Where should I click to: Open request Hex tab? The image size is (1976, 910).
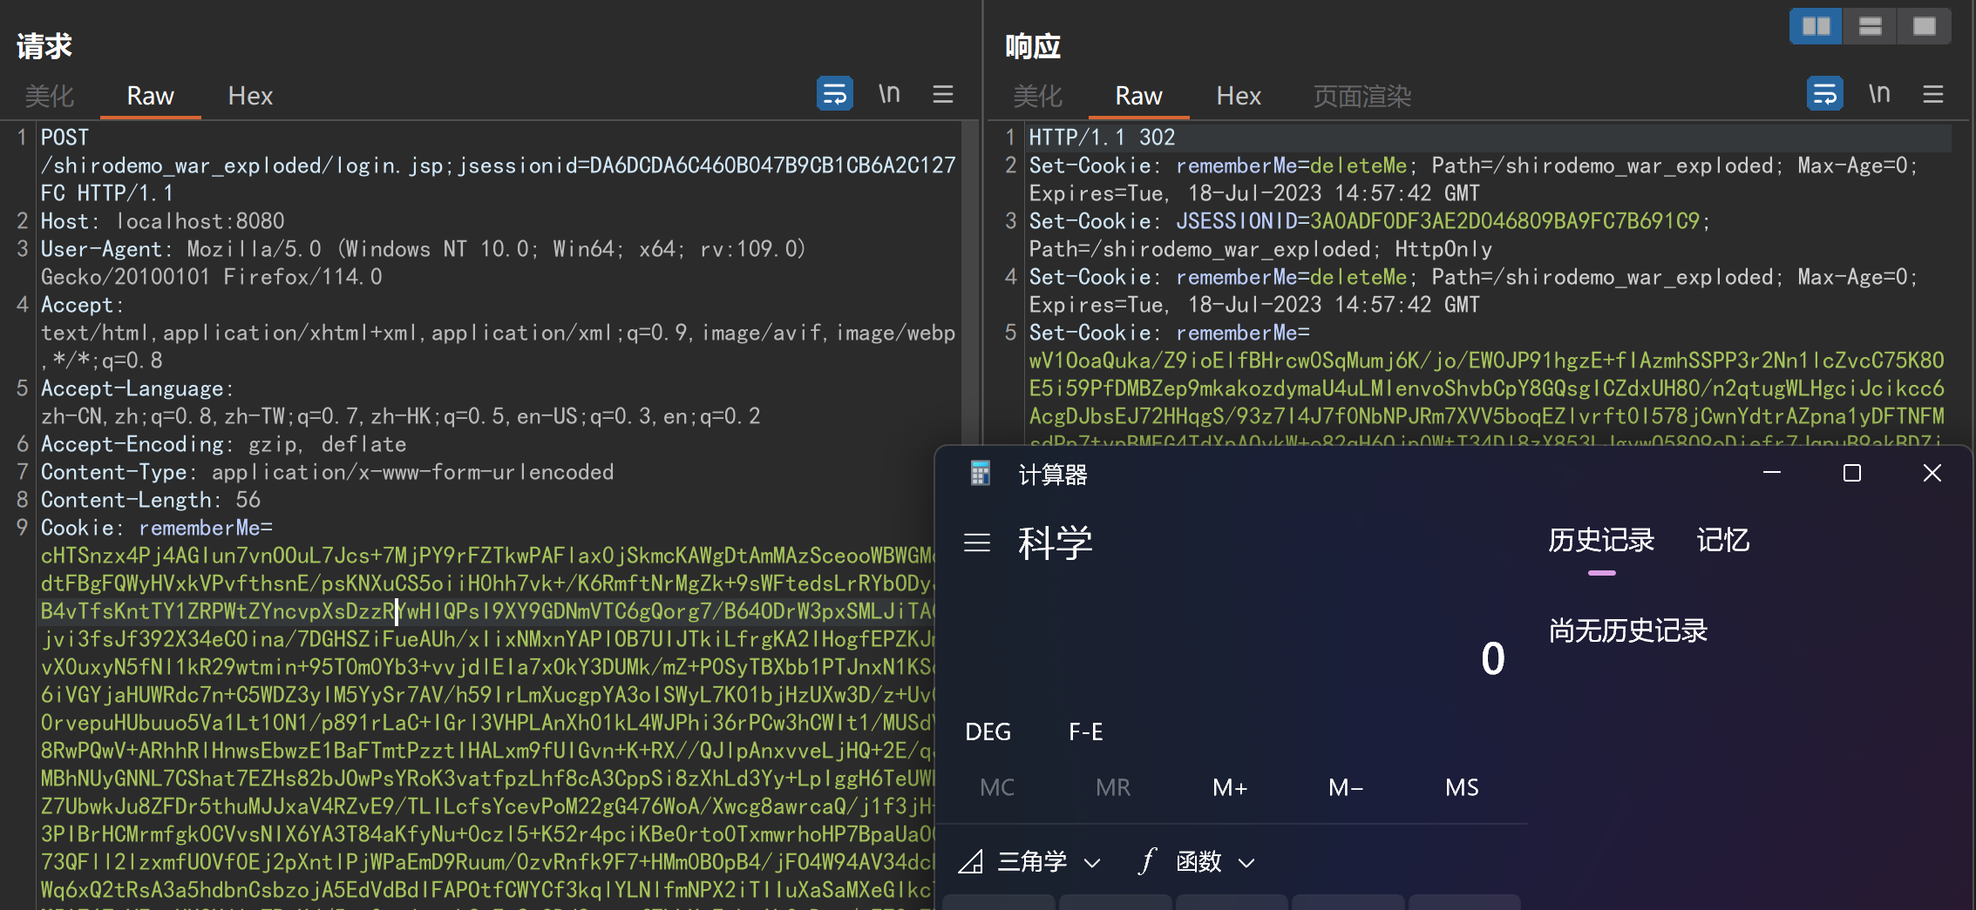[250, 96]
